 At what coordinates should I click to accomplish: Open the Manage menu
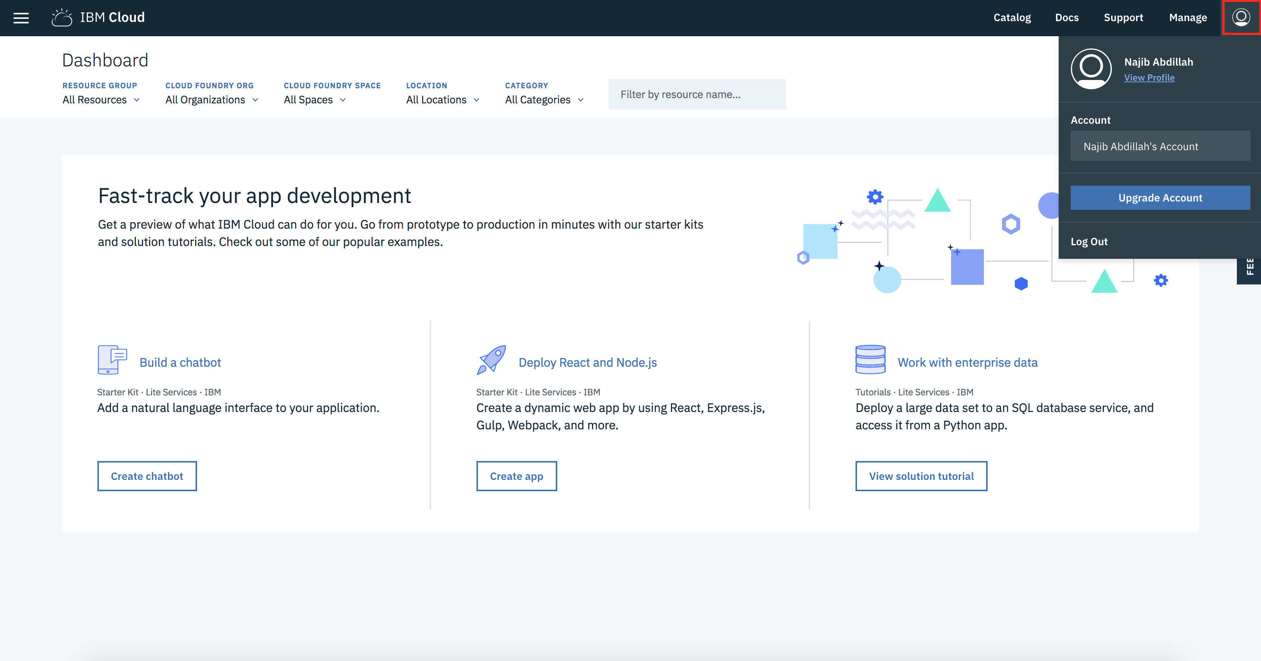[1188, 18]
